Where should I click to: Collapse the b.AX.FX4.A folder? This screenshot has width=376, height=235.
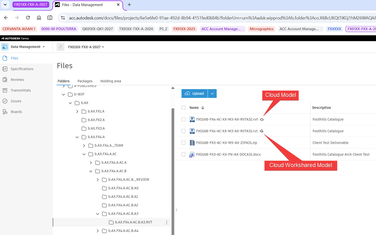click(x=77, y=137)
